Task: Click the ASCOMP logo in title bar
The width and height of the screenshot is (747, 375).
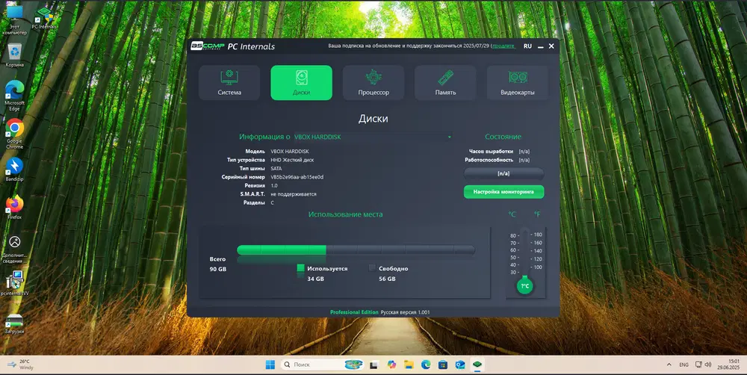Action: (x=207, y=46)
